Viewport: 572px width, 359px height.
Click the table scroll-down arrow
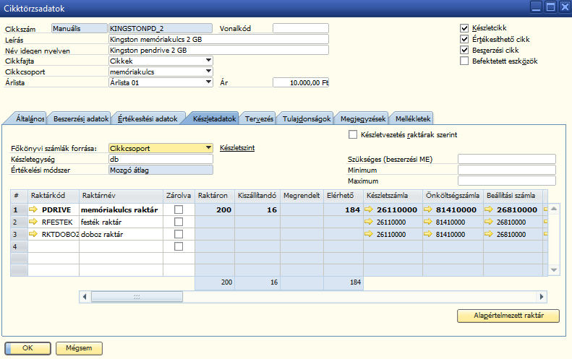[x=554, y=270]
